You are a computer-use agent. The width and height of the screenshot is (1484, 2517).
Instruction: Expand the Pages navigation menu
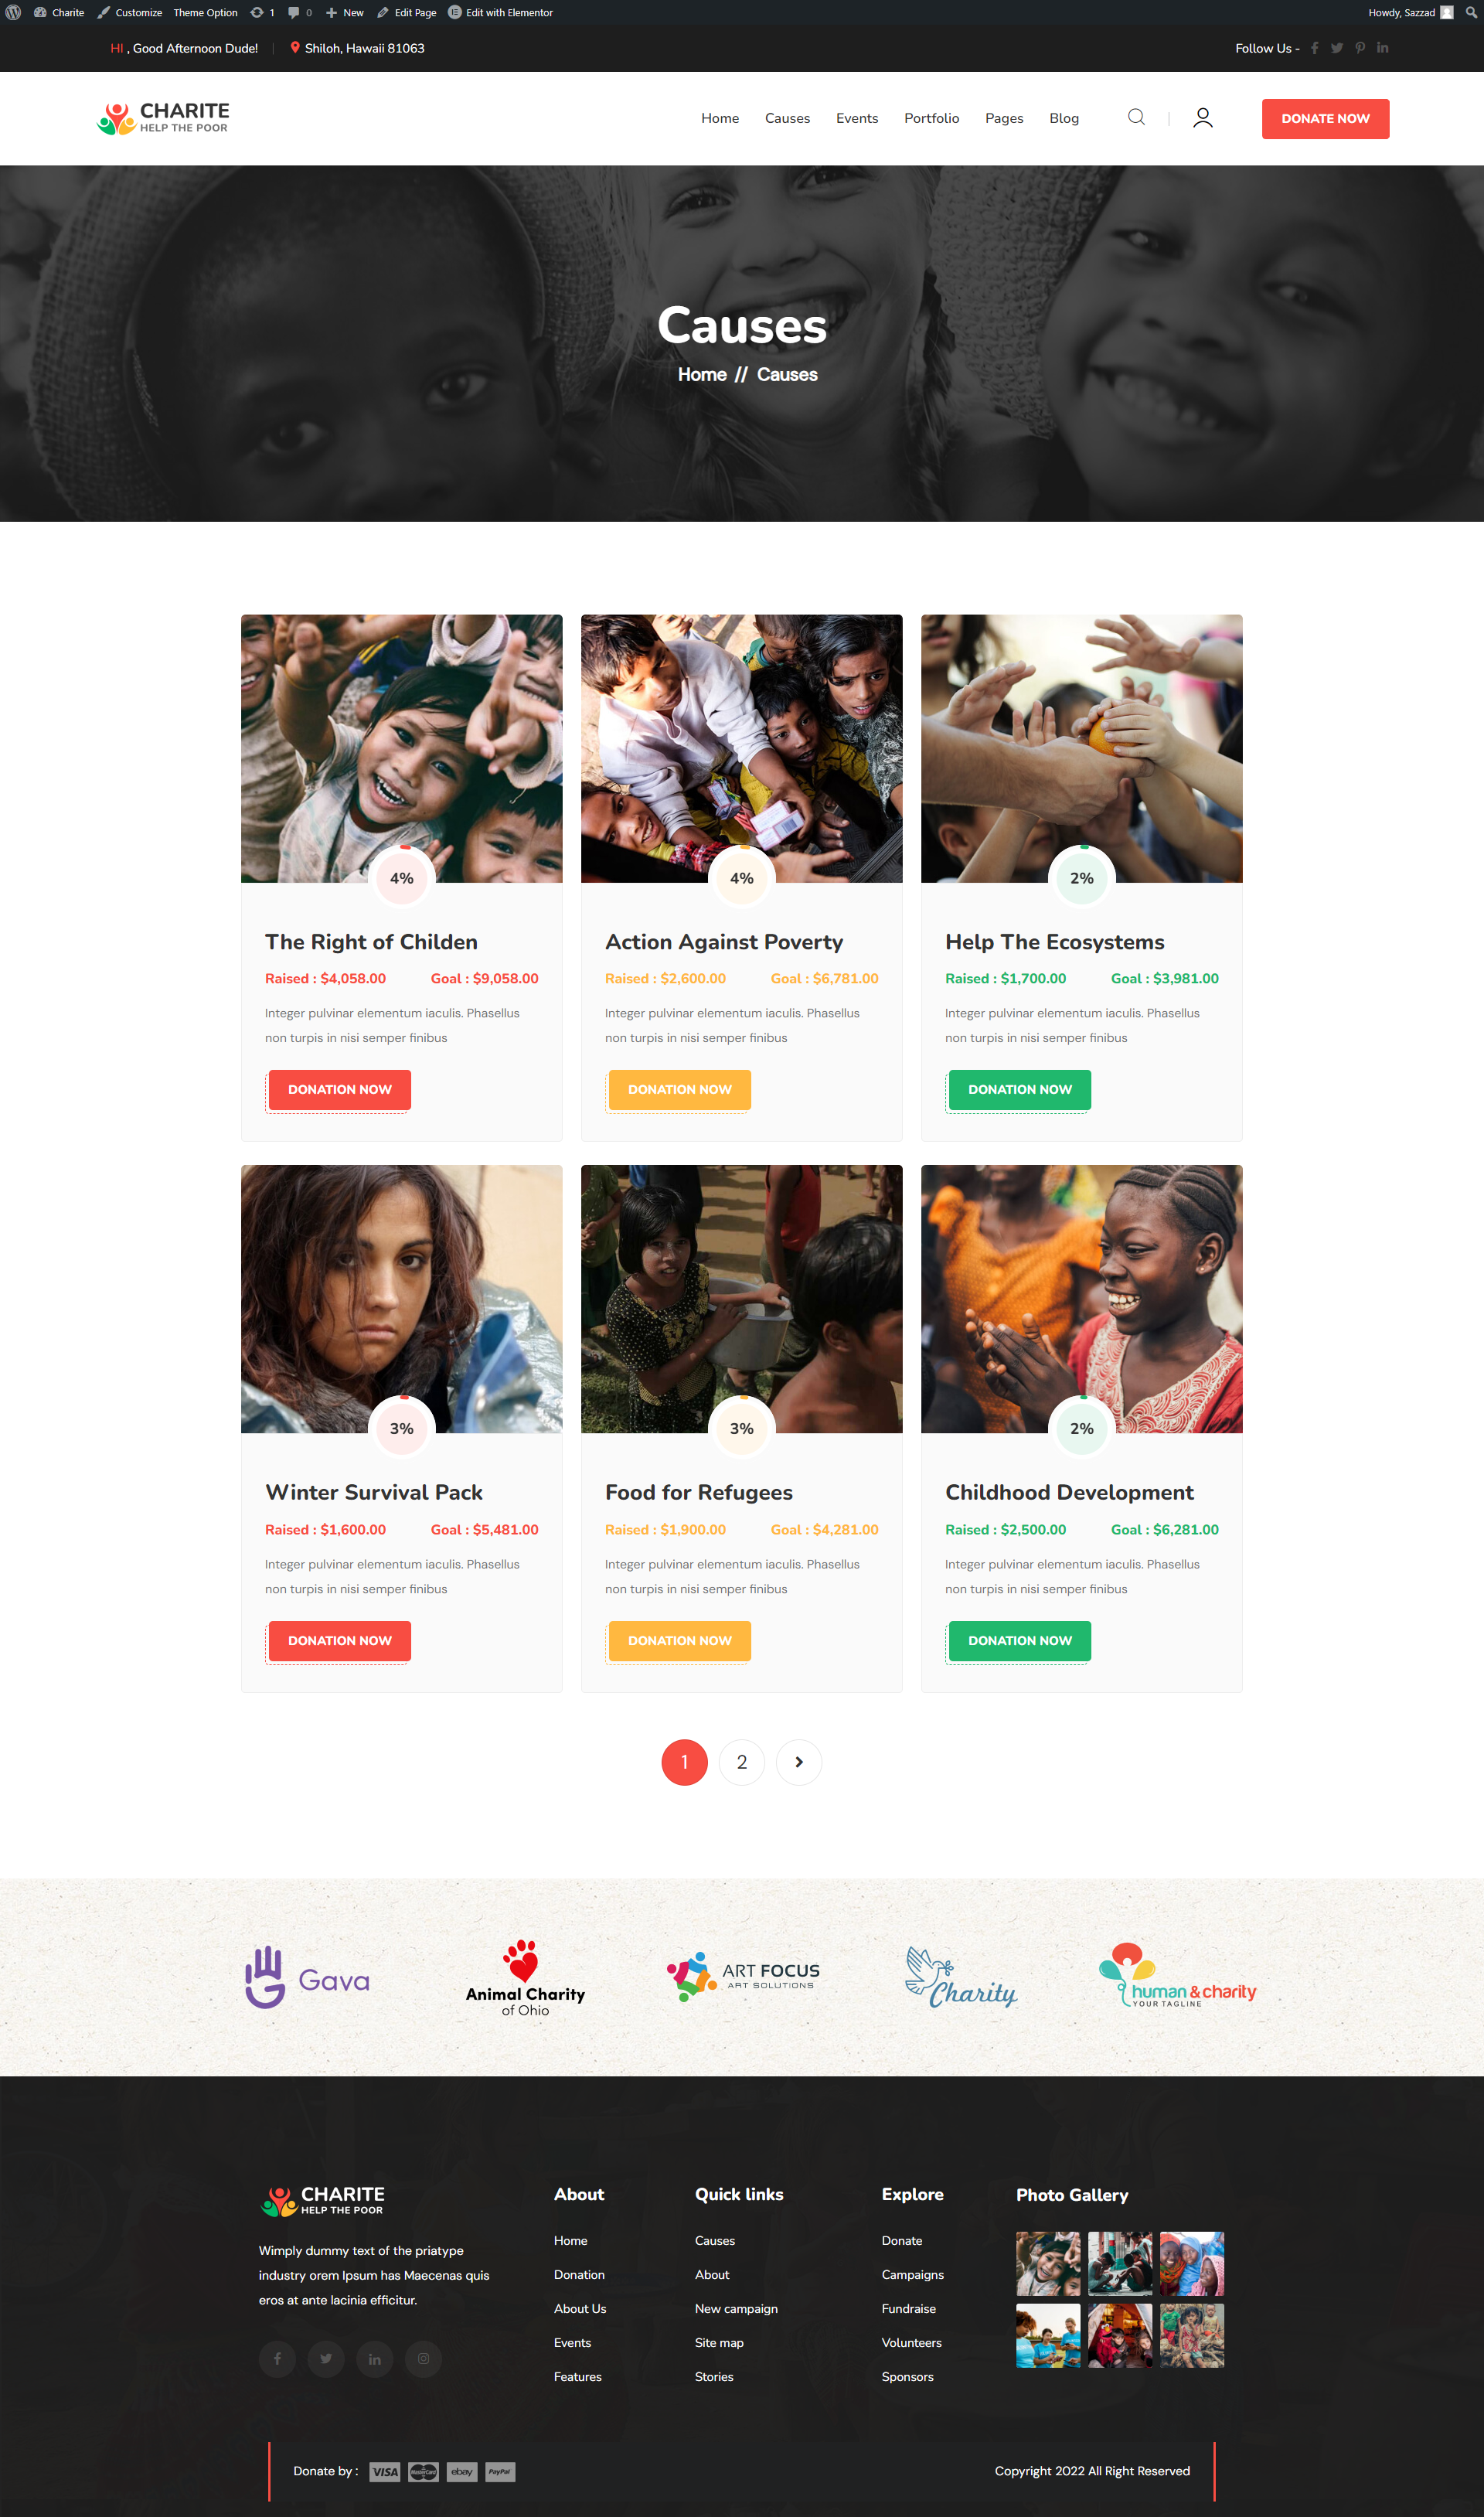tap(1004, 118)
